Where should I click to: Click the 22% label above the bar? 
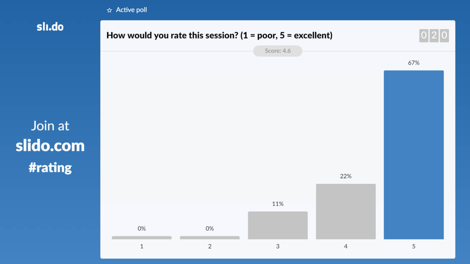pyautogui.click(x=346, y=176)
